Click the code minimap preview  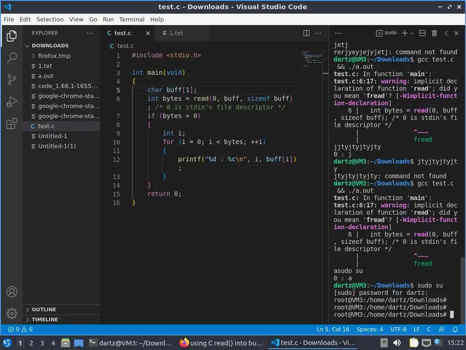[312, 59]
